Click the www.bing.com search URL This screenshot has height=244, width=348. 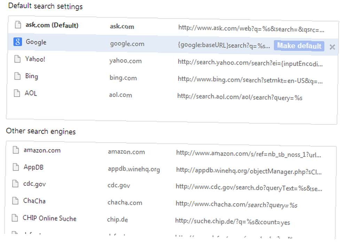coord(250,80)
